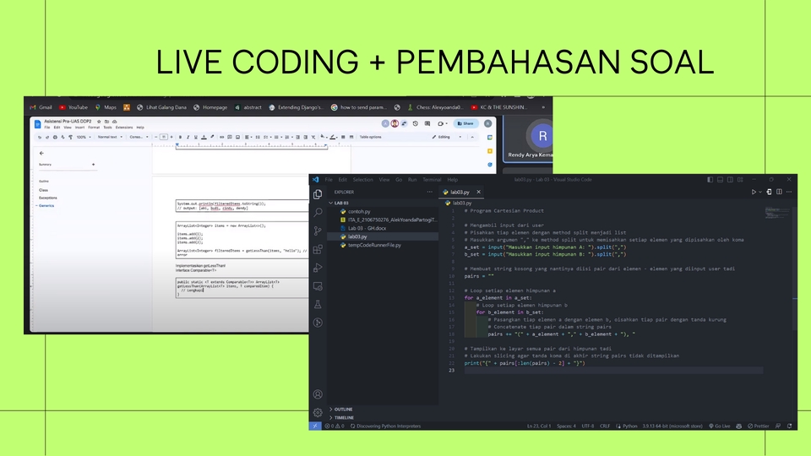The image size is (811, 456).
Task: Star the Asistensi Pra-UAS DDP2 document
Action: tap(99, 122)
